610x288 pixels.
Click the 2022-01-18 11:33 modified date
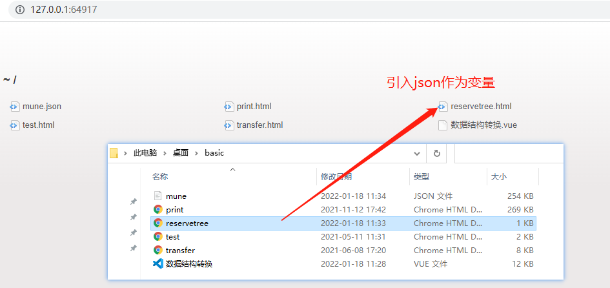point(353,223)
